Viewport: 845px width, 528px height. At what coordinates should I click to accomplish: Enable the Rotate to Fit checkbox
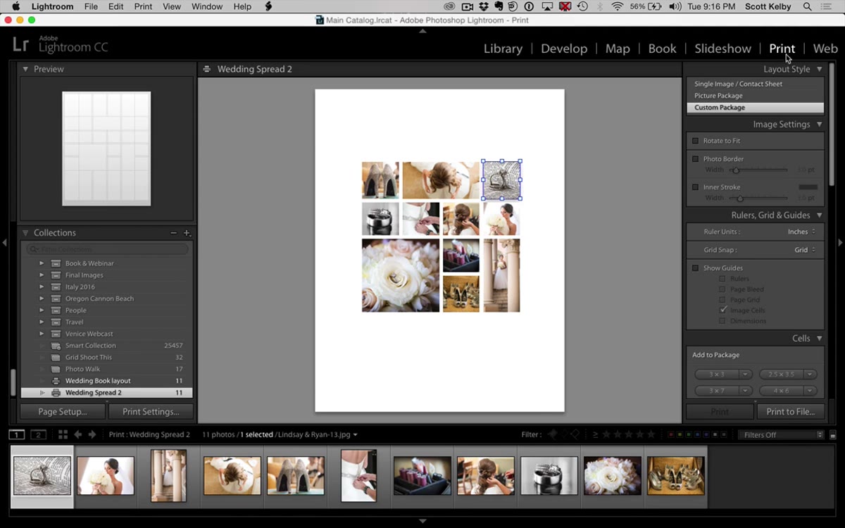coord(696,141)
